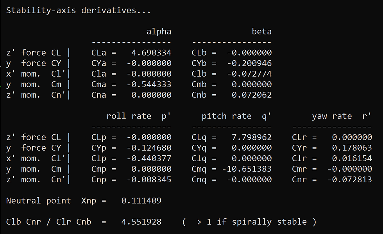383x234 pixels.
Task: Click the beta column header
Action: point(262,32)
